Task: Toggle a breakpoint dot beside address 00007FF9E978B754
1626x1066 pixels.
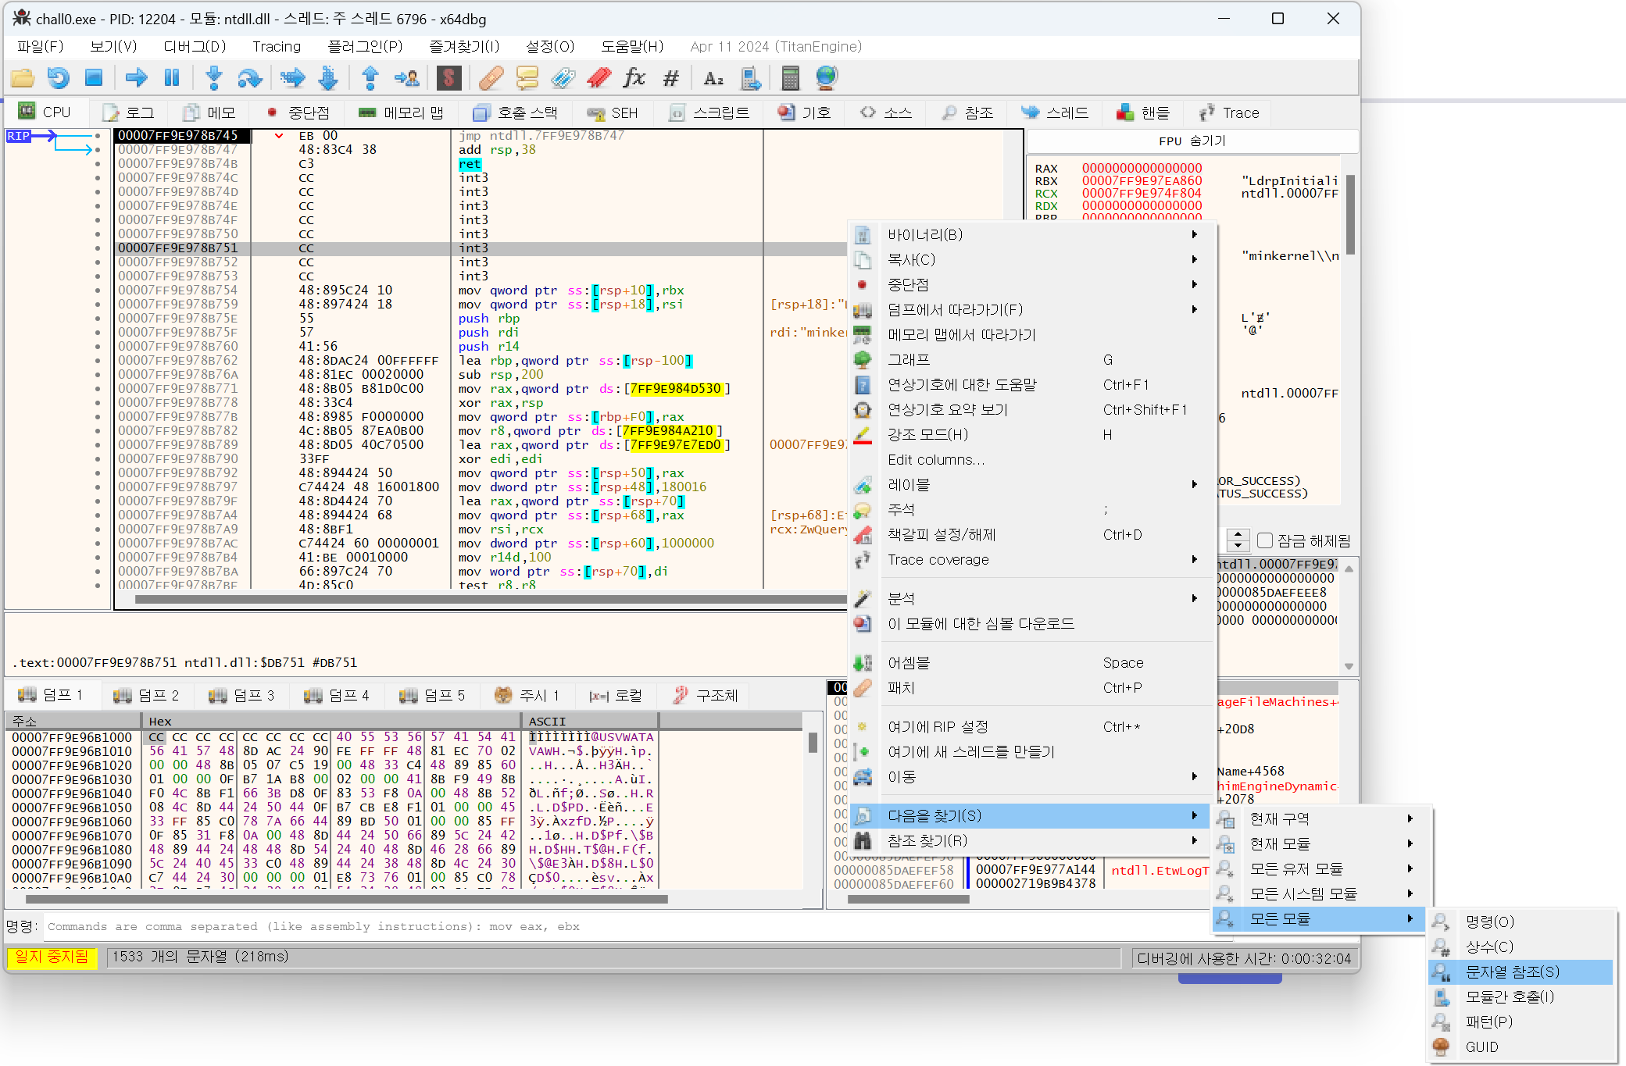Action: [x=97, y=290]
